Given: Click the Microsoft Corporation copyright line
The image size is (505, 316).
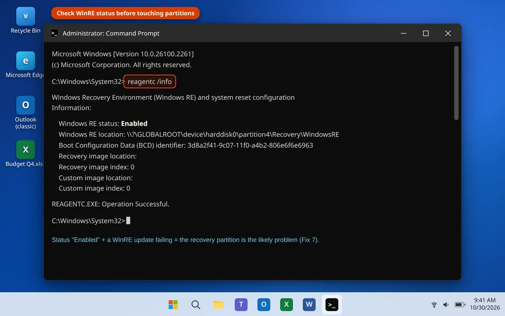Looking at the screenshot, I should click(122, 65).
